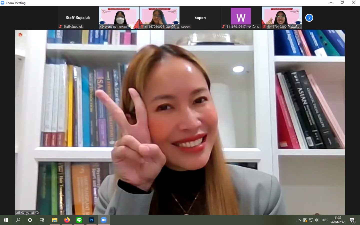
Task: Select the Staff-Supaluk participant tile
Action: (x=78, y=18)
